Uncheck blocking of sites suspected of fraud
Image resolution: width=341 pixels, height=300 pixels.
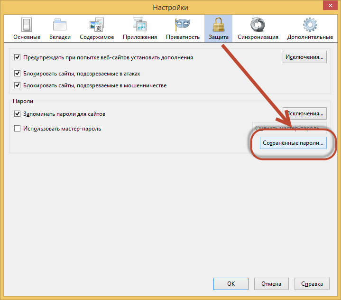click(18, 85)
